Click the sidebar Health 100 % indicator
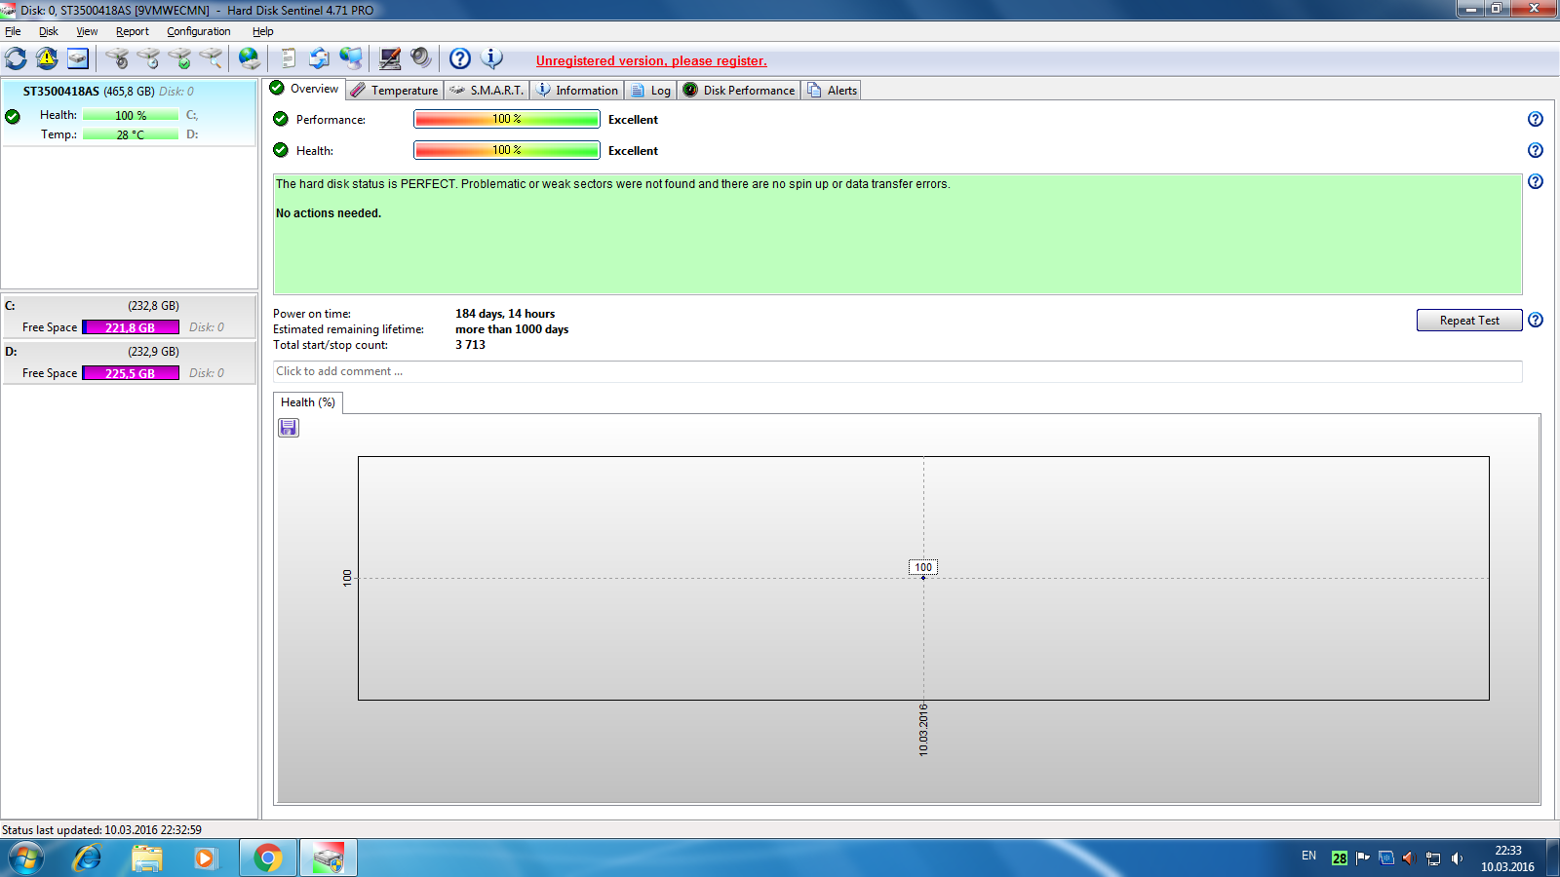The width and height of the screenshot is (1560, 877). pyautogui.click(x=131, y=115)
